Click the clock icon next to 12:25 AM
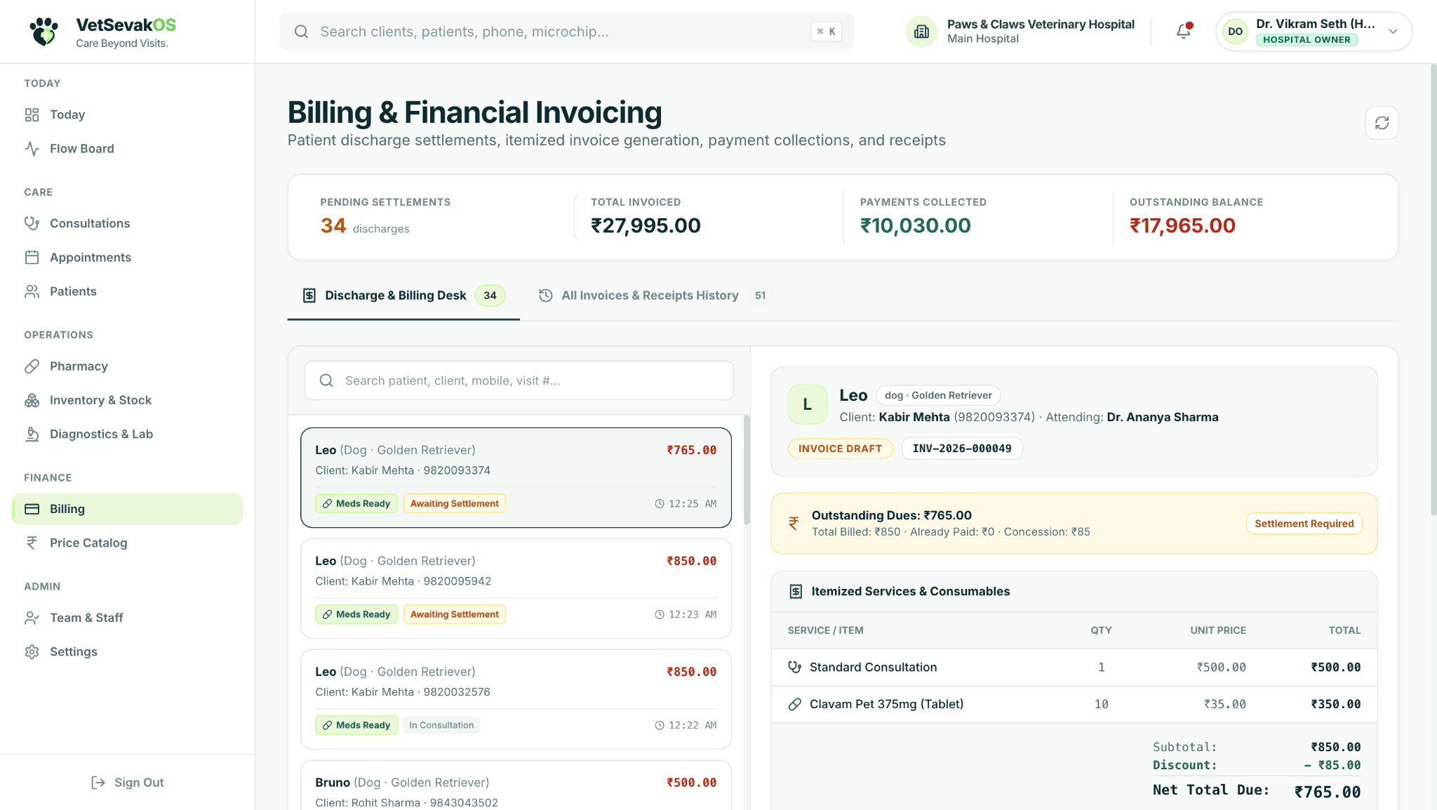The image size is (1437, 810). [659, 504]
